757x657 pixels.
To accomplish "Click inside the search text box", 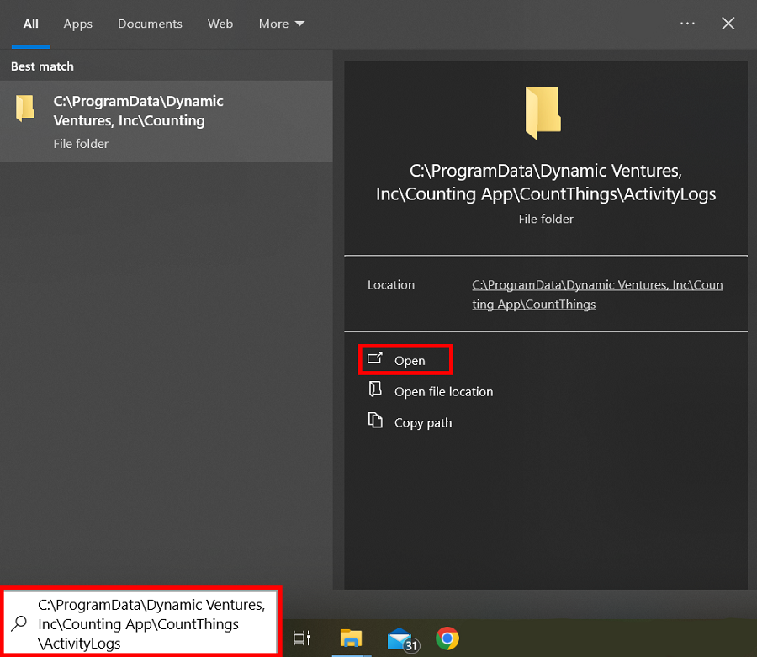I will pos(151,624).
